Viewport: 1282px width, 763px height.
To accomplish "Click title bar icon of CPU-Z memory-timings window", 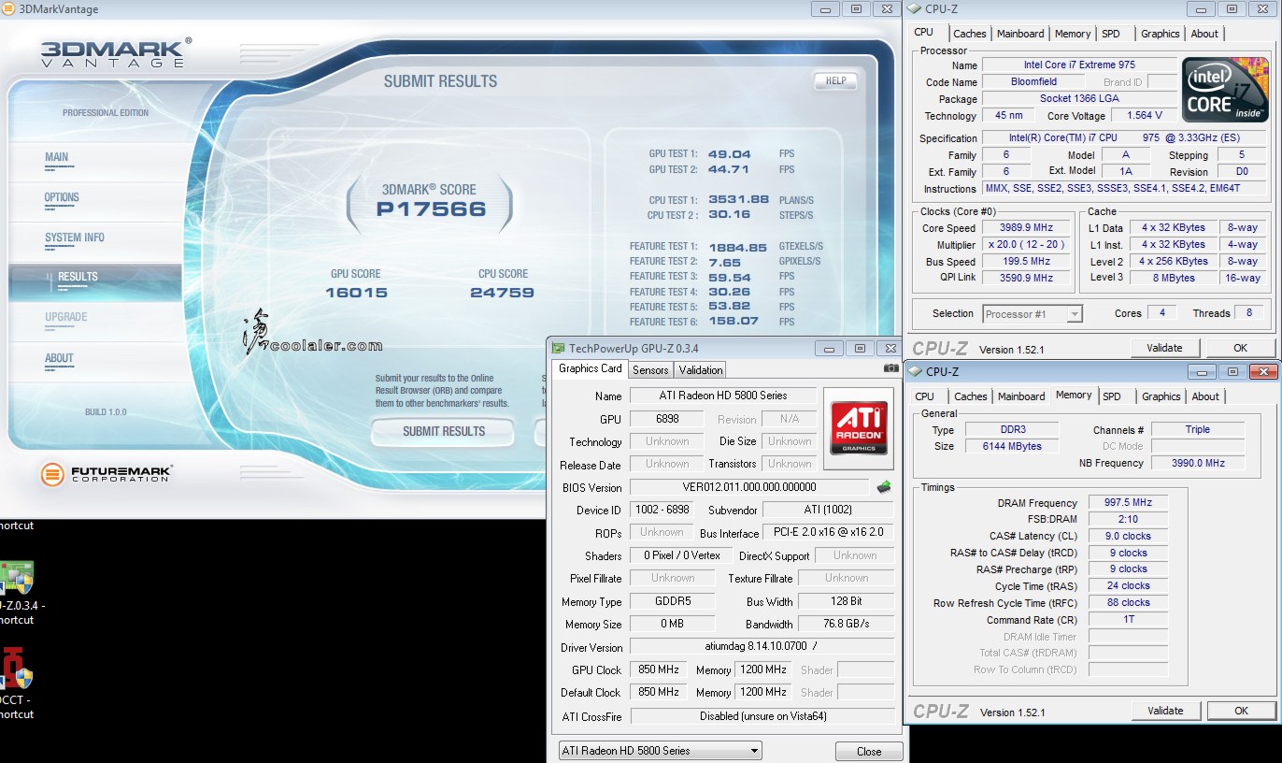I will pos(913,371).
